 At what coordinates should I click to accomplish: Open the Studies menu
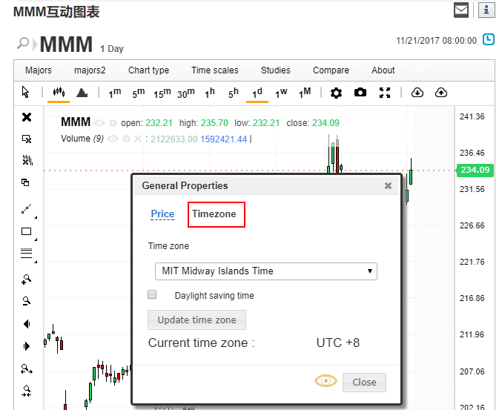[x=275, y=70]
